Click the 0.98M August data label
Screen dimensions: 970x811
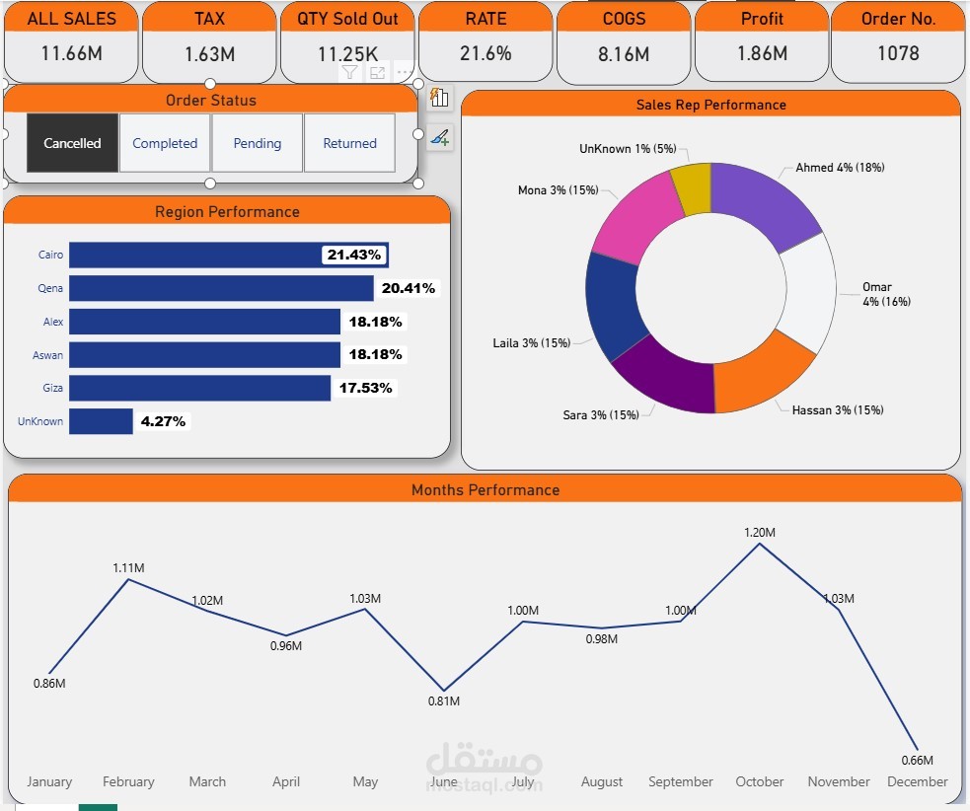(601, 638)
